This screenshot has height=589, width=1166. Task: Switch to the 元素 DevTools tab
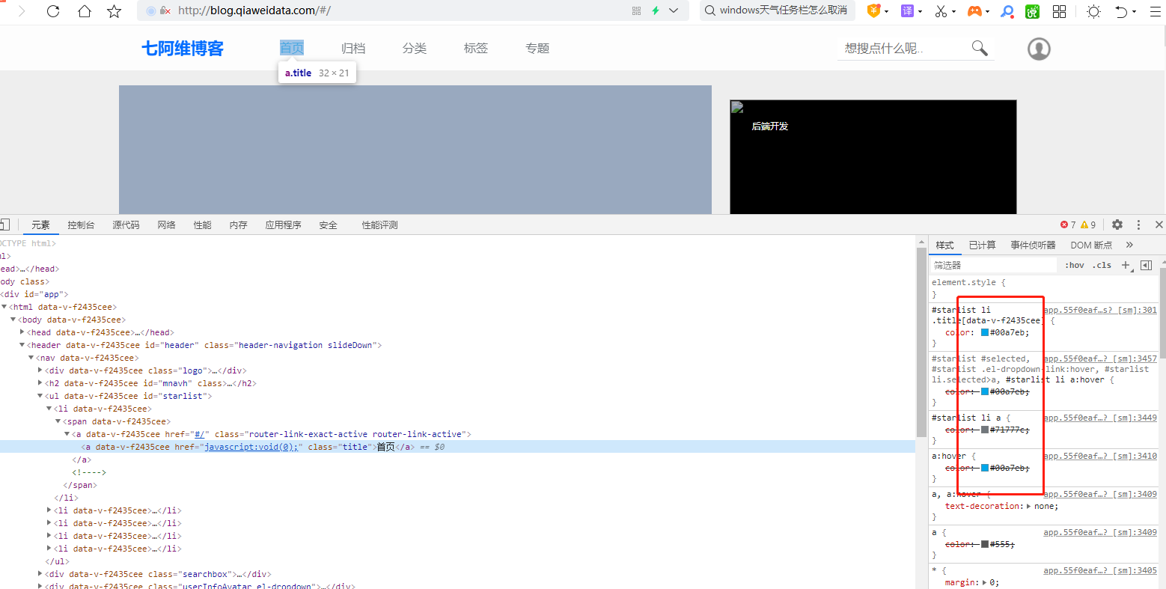tap(40, 225)
